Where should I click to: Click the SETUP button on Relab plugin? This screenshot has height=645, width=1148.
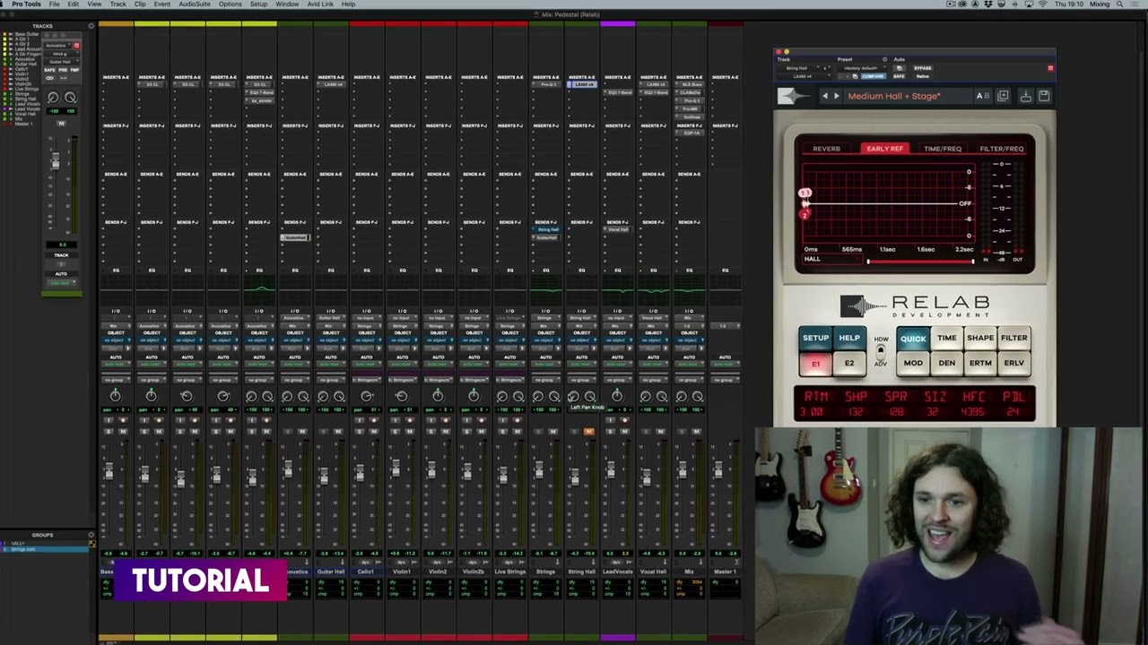[x=815, y=338]
